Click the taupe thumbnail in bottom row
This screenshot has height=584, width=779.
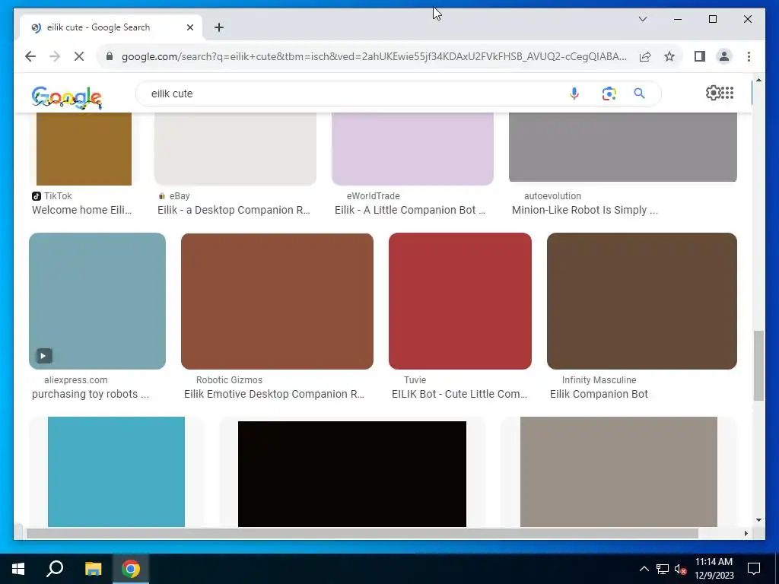[618, 471]
